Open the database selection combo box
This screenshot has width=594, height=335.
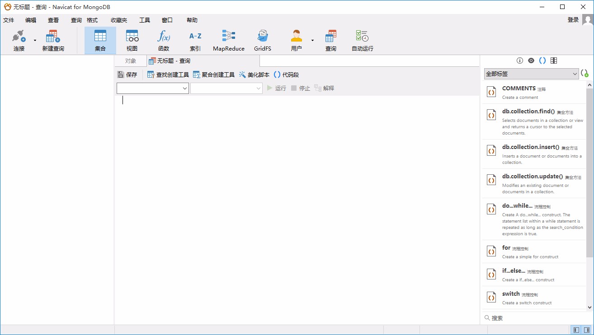[x=226, y=88]
